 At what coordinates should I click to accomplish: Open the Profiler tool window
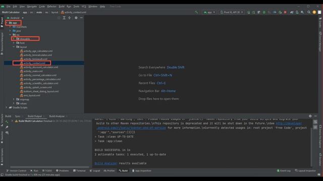click(109, 170)
